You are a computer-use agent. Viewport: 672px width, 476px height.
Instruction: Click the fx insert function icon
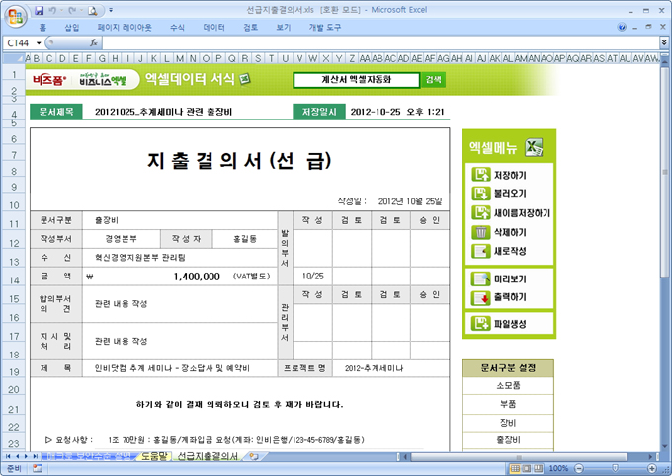click(x=94, y=42)
